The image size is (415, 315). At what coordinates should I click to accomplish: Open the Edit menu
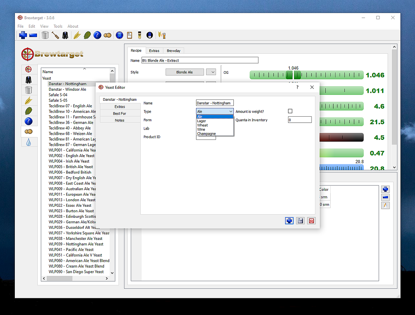point(32,26)
